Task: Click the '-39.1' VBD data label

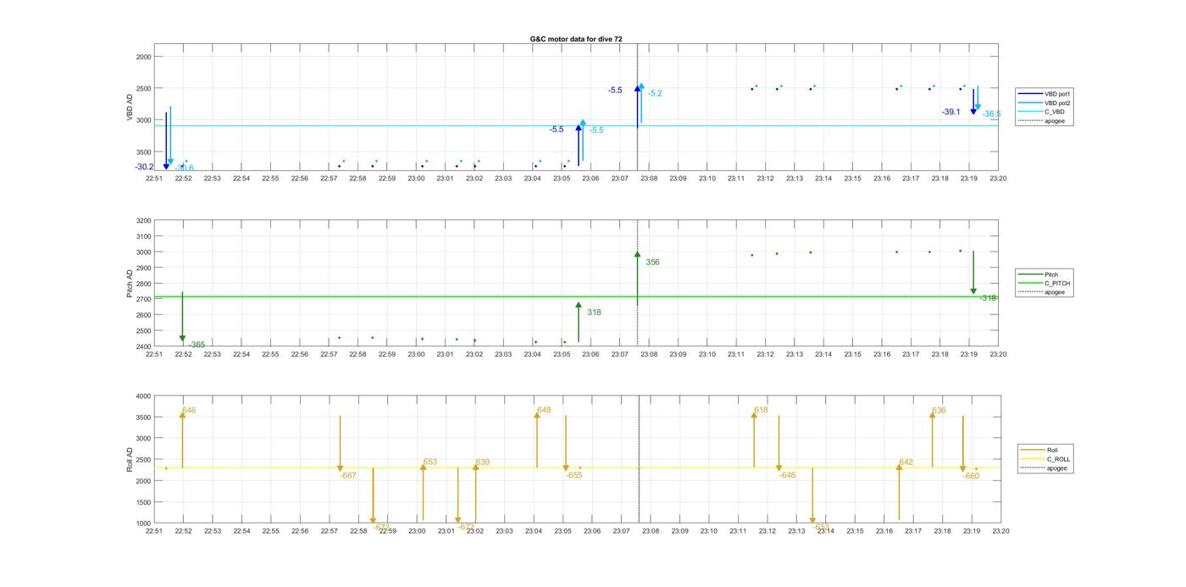Action: pyautogui.click(x=950, y=112)
